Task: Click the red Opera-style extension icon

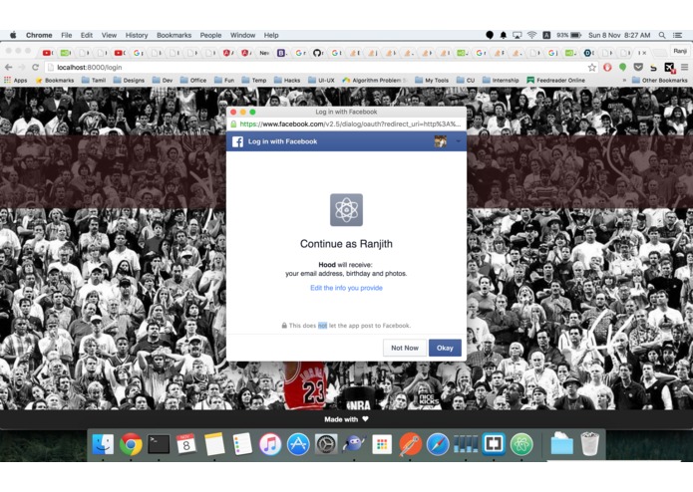Action: pos(607,67)
